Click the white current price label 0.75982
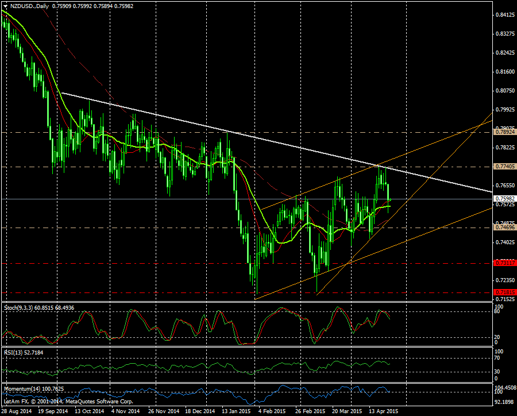The height and width of the screenshot is (416, 517). coord(505,199)
